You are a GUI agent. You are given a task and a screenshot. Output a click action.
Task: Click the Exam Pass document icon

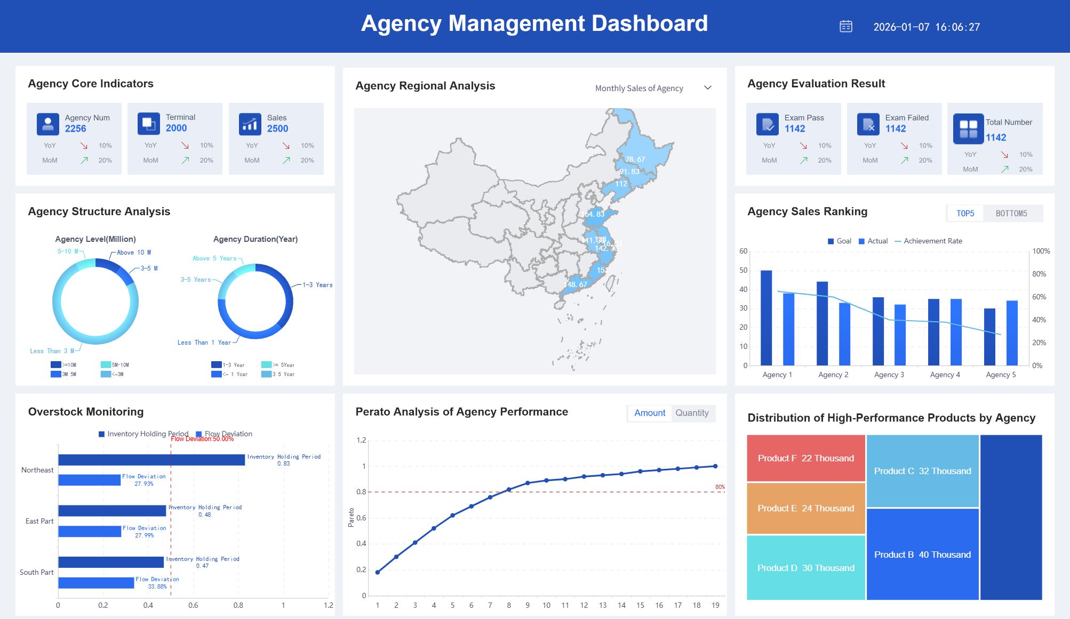767,124
